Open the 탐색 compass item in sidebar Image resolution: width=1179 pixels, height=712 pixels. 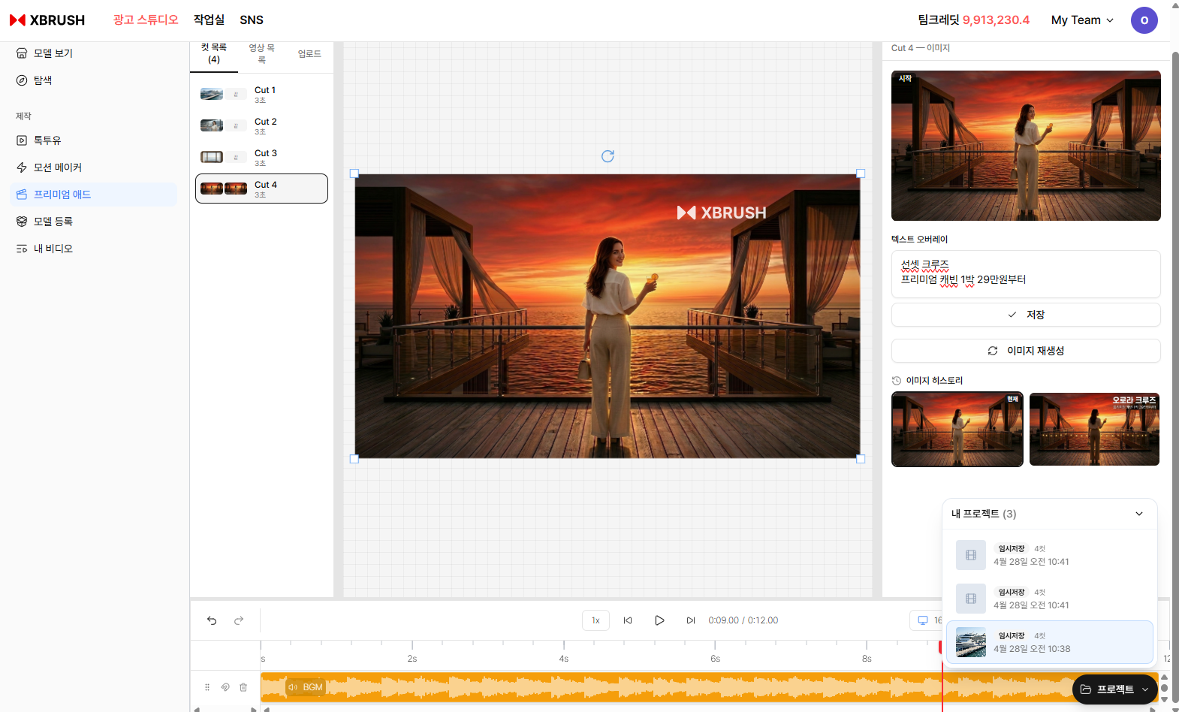[44, 80]
